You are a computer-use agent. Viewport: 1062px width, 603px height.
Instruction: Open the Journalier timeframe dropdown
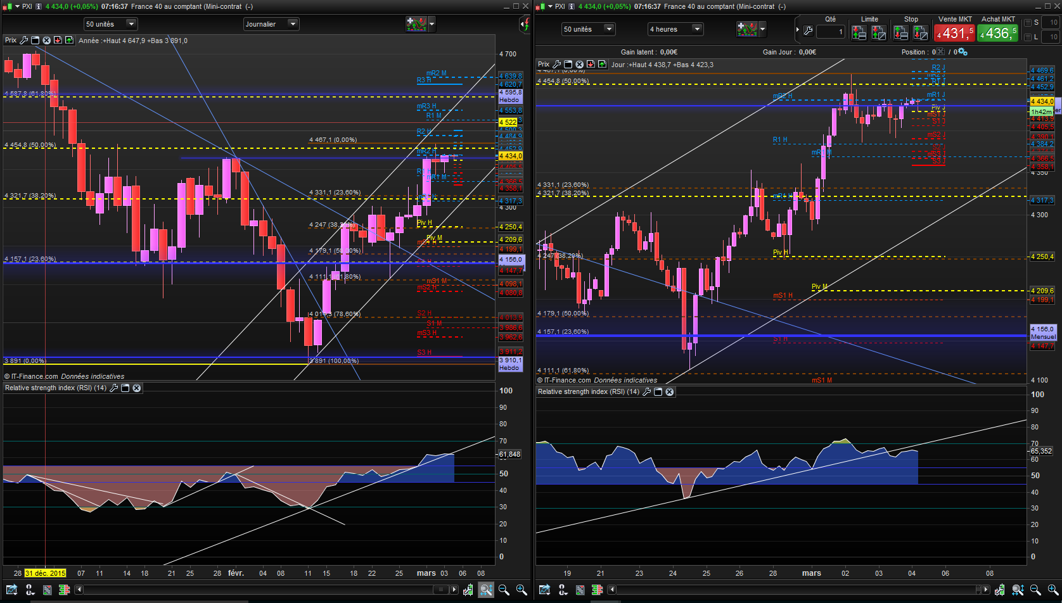[x=271, y=24]
